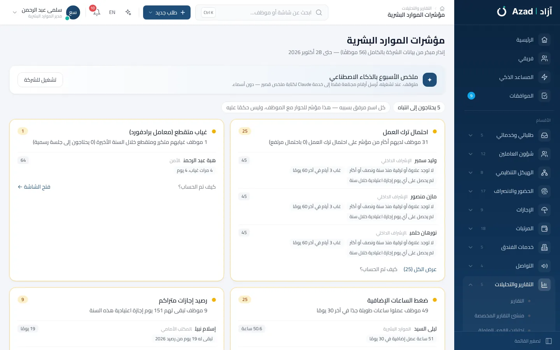The height and width of the screenshot is (350, 560).
Task: Open the سلمى عبد الرحمن user menu
Action: click(x=46, y=12)
